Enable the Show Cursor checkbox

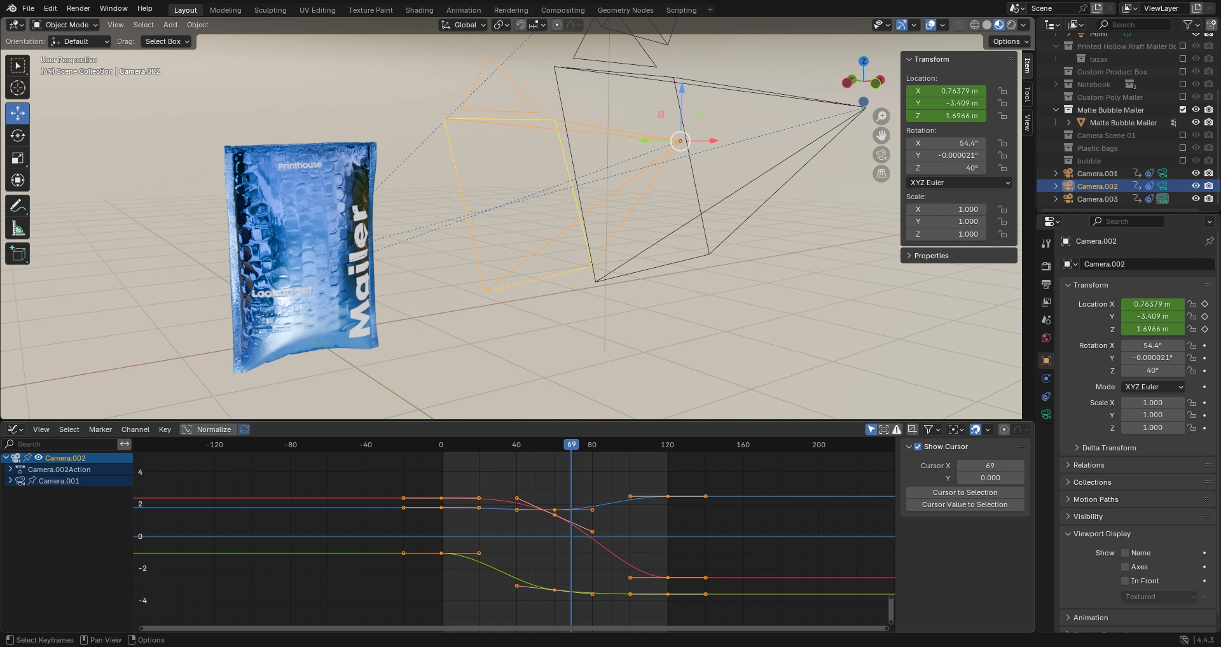coord(917,447)
